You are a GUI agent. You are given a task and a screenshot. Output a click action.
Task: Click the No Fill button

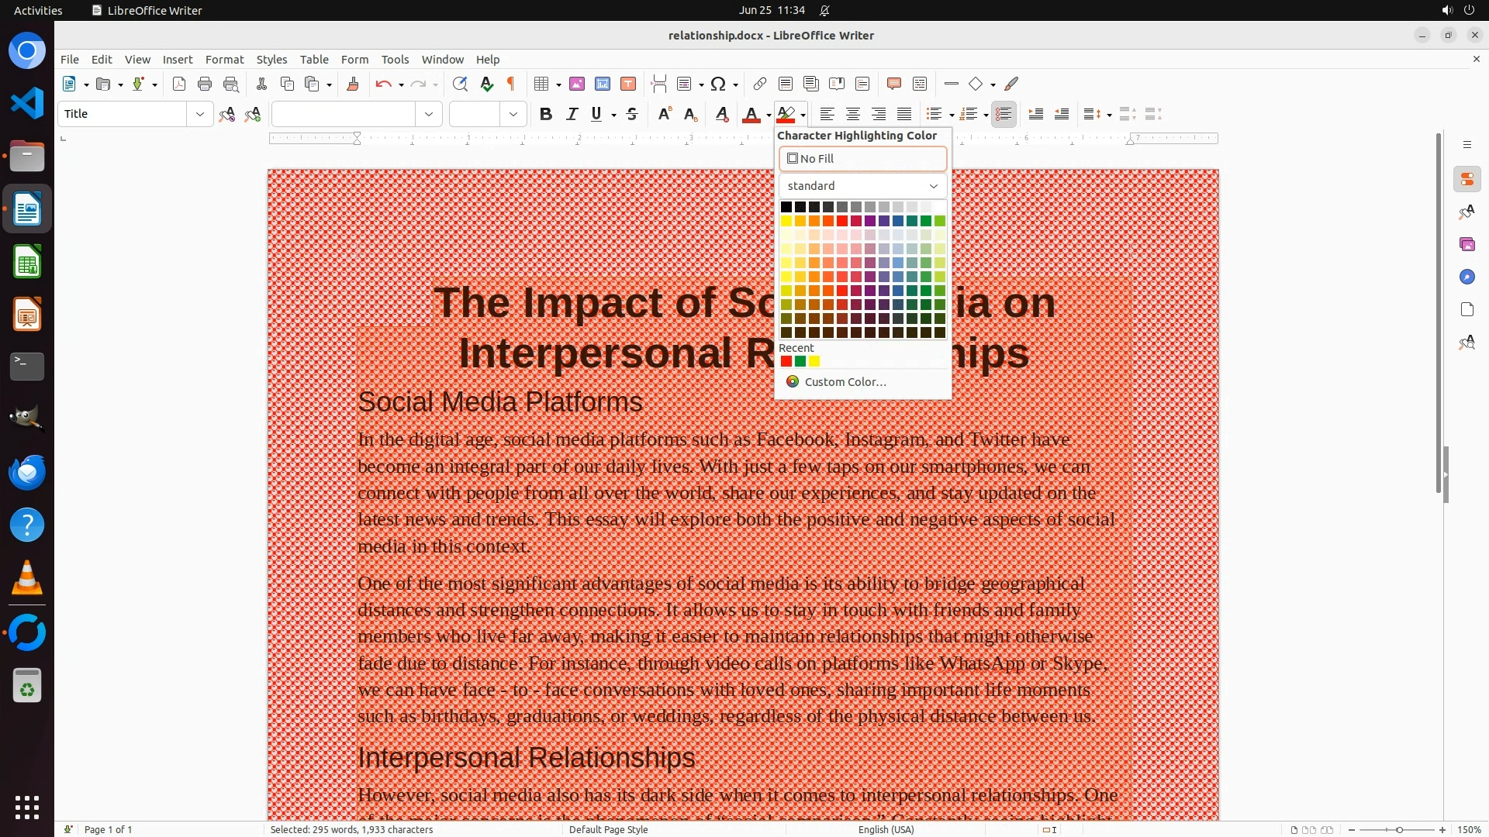[x=862, y=159]
